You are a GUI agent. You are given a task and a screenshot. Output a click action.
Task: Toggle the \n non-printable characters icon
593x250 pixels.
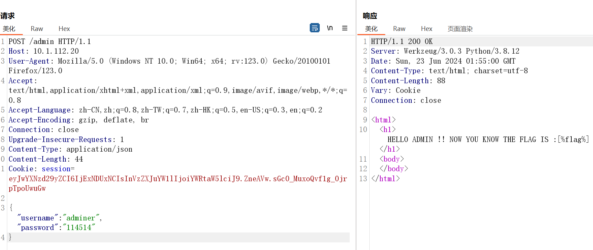pyautogui.click(x=330, y=28)
